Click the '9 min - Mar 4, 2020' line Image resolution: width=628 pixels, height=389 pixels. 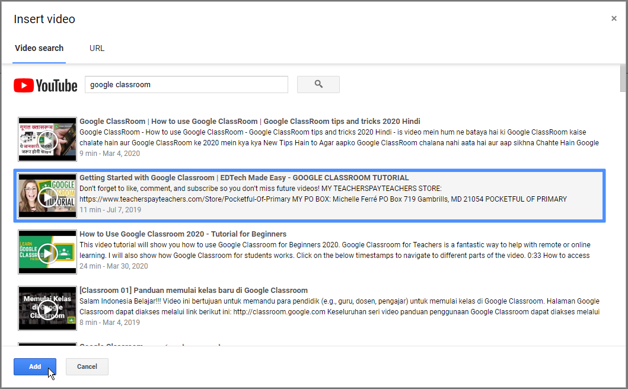(x=110, y=154)
